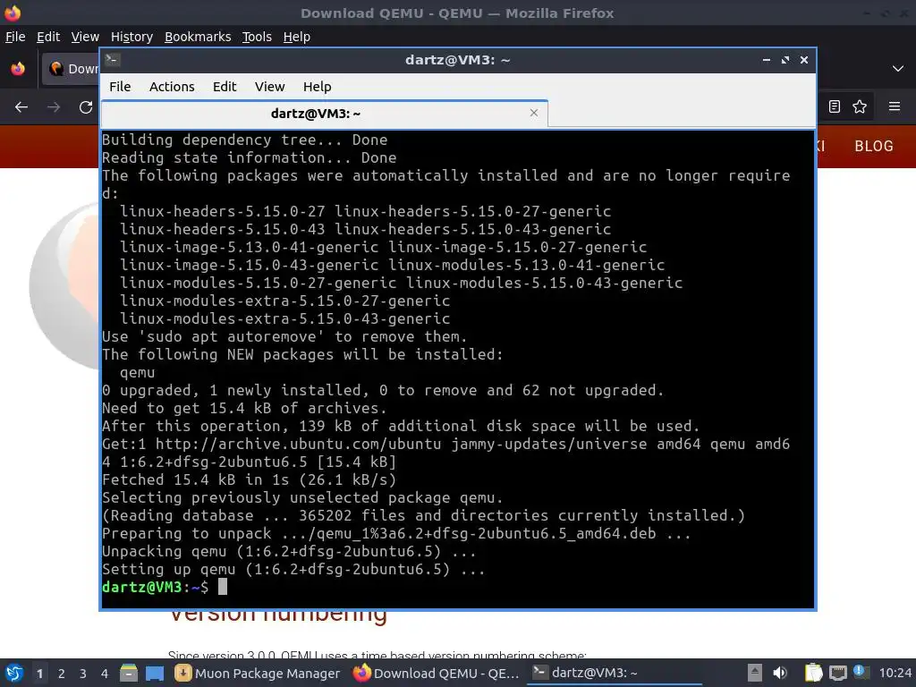Click Firefox back arrow button

21,107
